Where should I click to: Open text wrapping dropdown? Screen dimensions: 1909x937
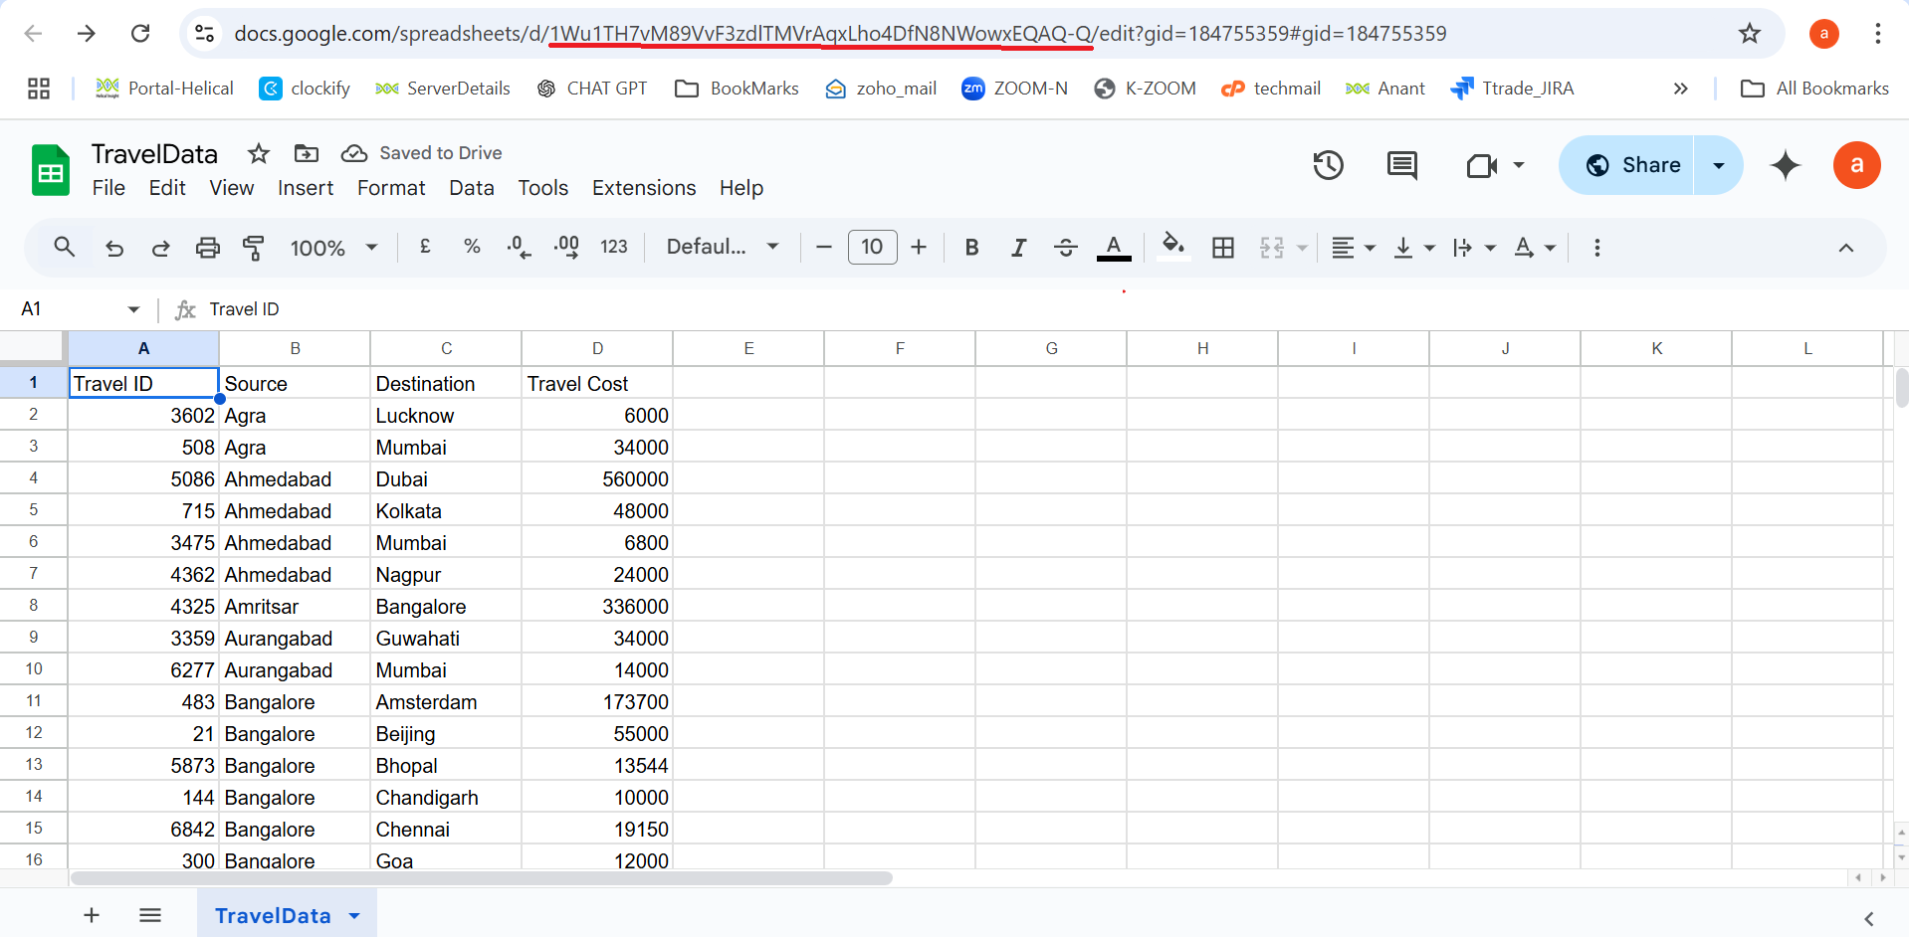[x=1474, y=247]
